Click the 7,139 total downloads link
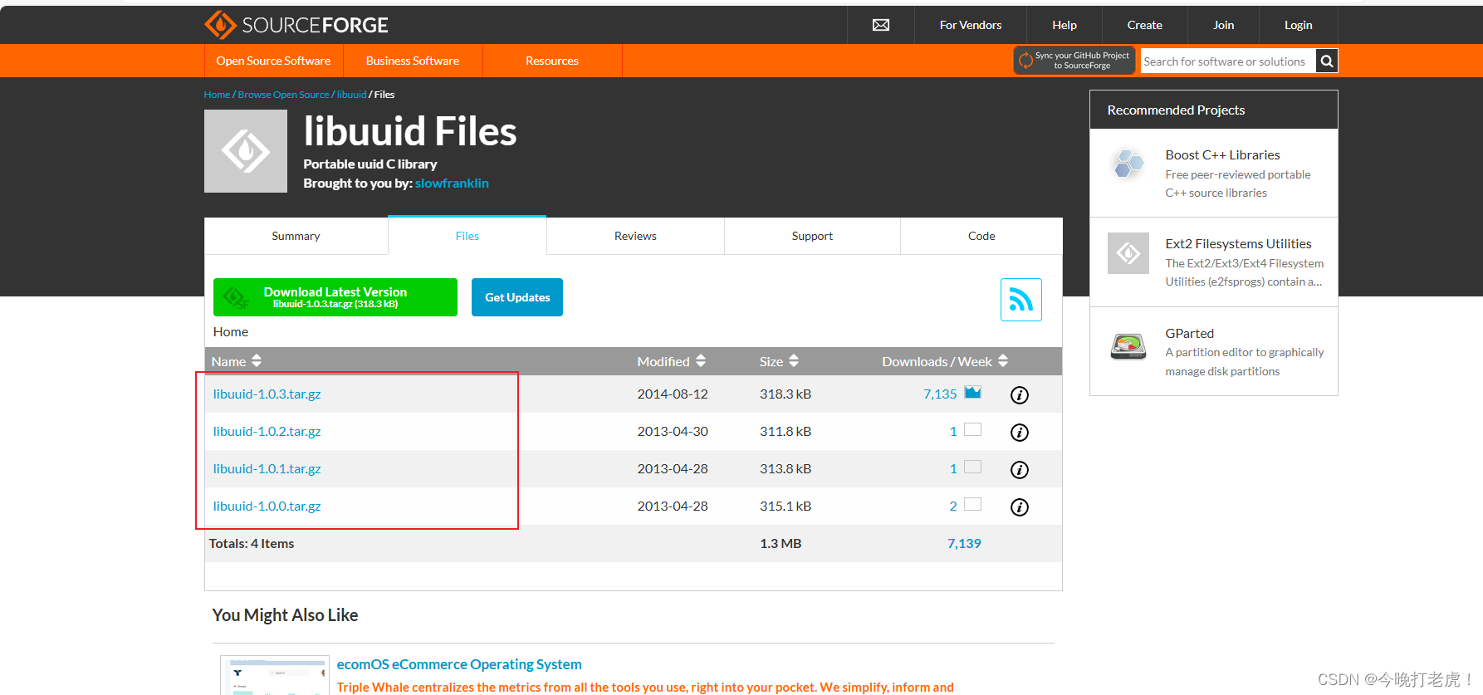The image size is (1483, 695). 964,543
